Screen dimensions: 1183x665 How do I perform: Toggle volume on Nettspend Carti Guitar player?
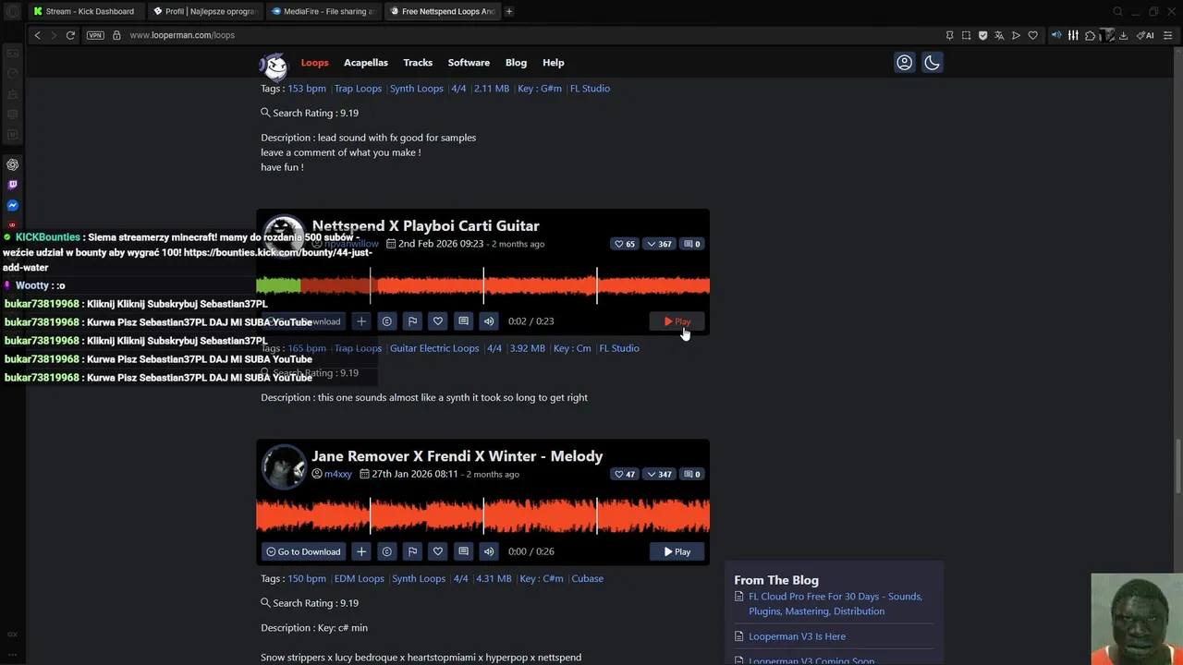[489, 321]
